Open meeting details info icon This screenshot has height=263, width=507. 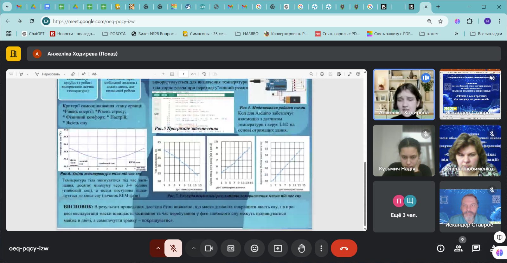click(x=440, y=248)
